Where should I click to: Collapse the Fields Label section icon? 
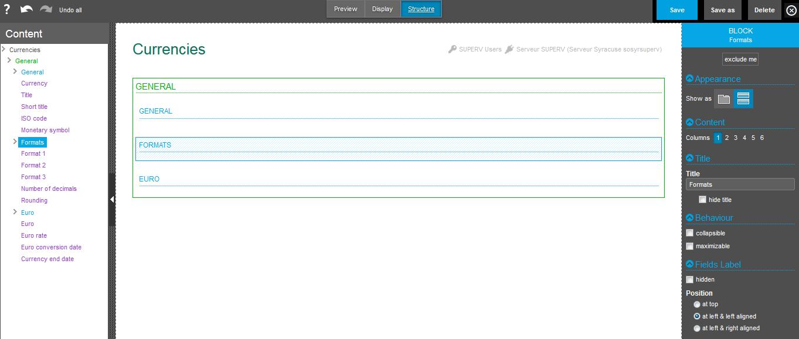point(689,265)
